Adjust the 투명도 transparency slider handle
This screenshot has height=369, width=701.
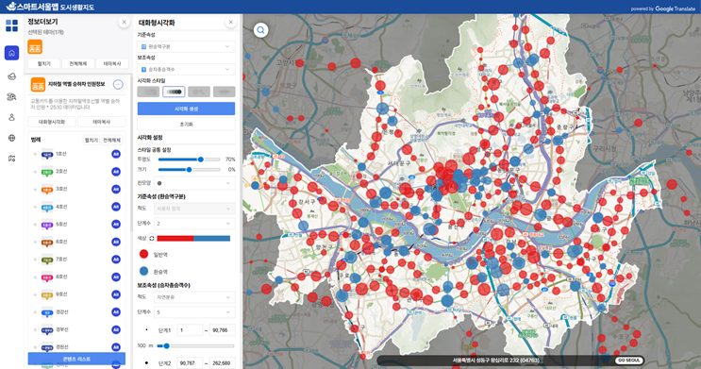[x=201, y=159]
